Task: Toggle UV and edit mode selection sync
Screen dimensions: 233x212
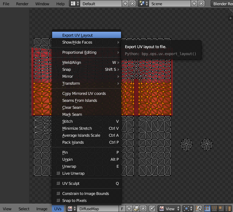Action: [199, 209]
